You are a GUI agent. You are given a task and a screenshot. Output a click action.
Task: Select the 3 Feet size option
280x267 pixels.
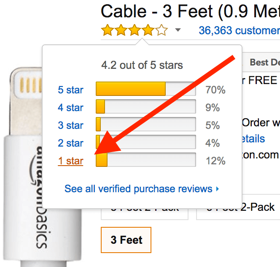pos(126,240)
